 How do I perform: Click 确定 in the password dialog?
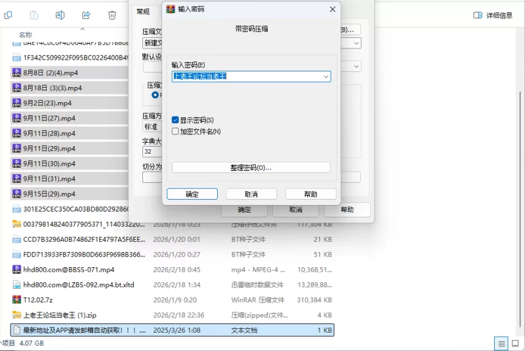click(192, 194)
